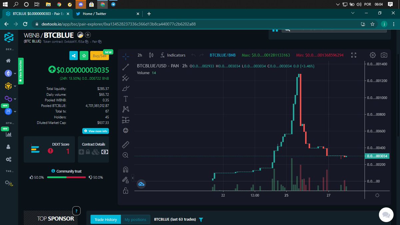
Task: Undo the last chart action
Action: point(194,55)
